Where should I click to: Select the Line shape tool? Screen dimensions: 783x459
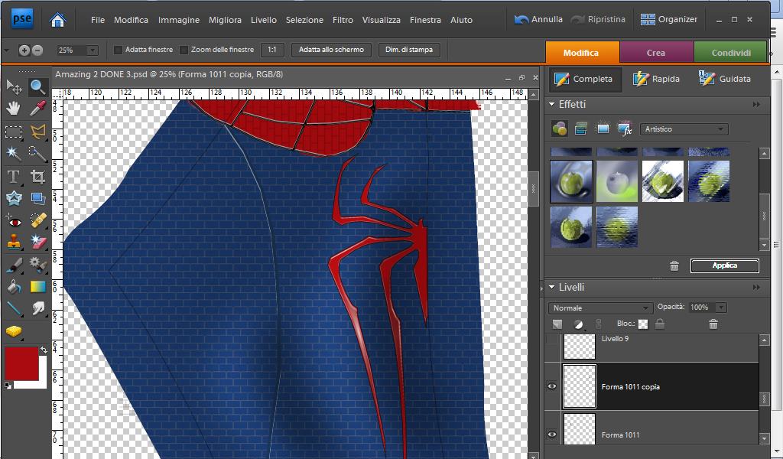(x=14, y=308)
